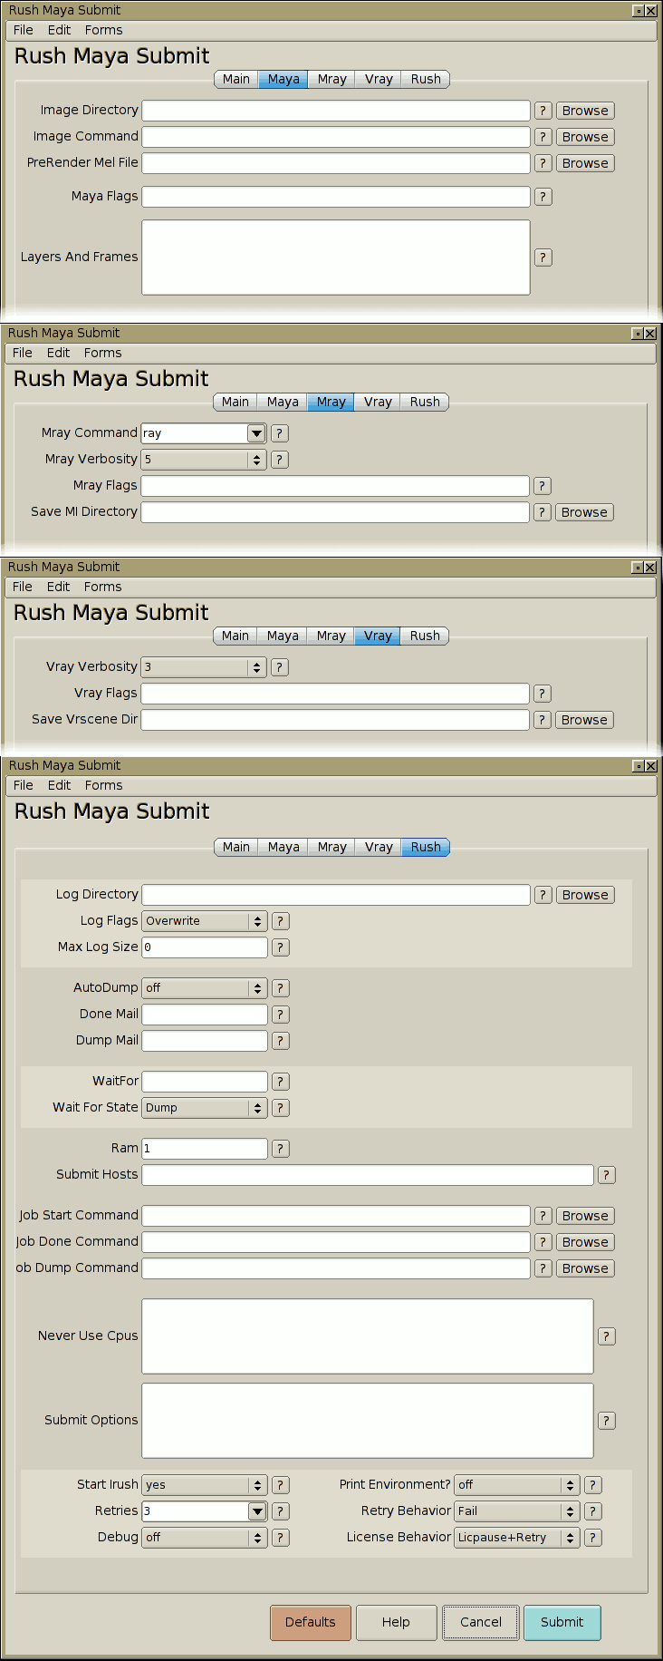663x1661 pixels.
Task: Select Mray tab in the top window
Action: click(332, 79)
